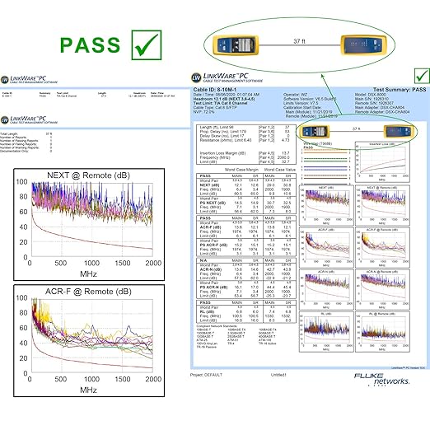Click the second LinkWare PC logo above Total Length
430x430 pixels.
[x=30, y=119]
